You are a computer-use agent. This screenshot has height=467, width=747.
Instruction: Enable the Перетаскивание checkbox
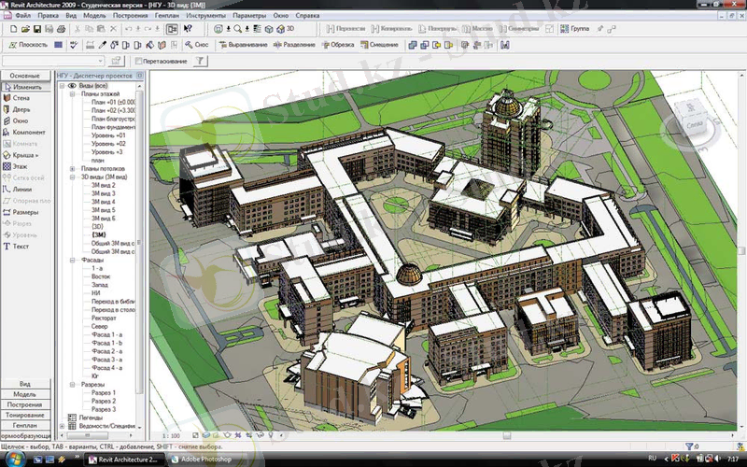tap(139, 62)
